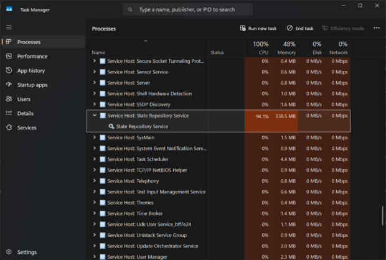
Task: Minimize the Task Manager window
Action: pos(344,6)
